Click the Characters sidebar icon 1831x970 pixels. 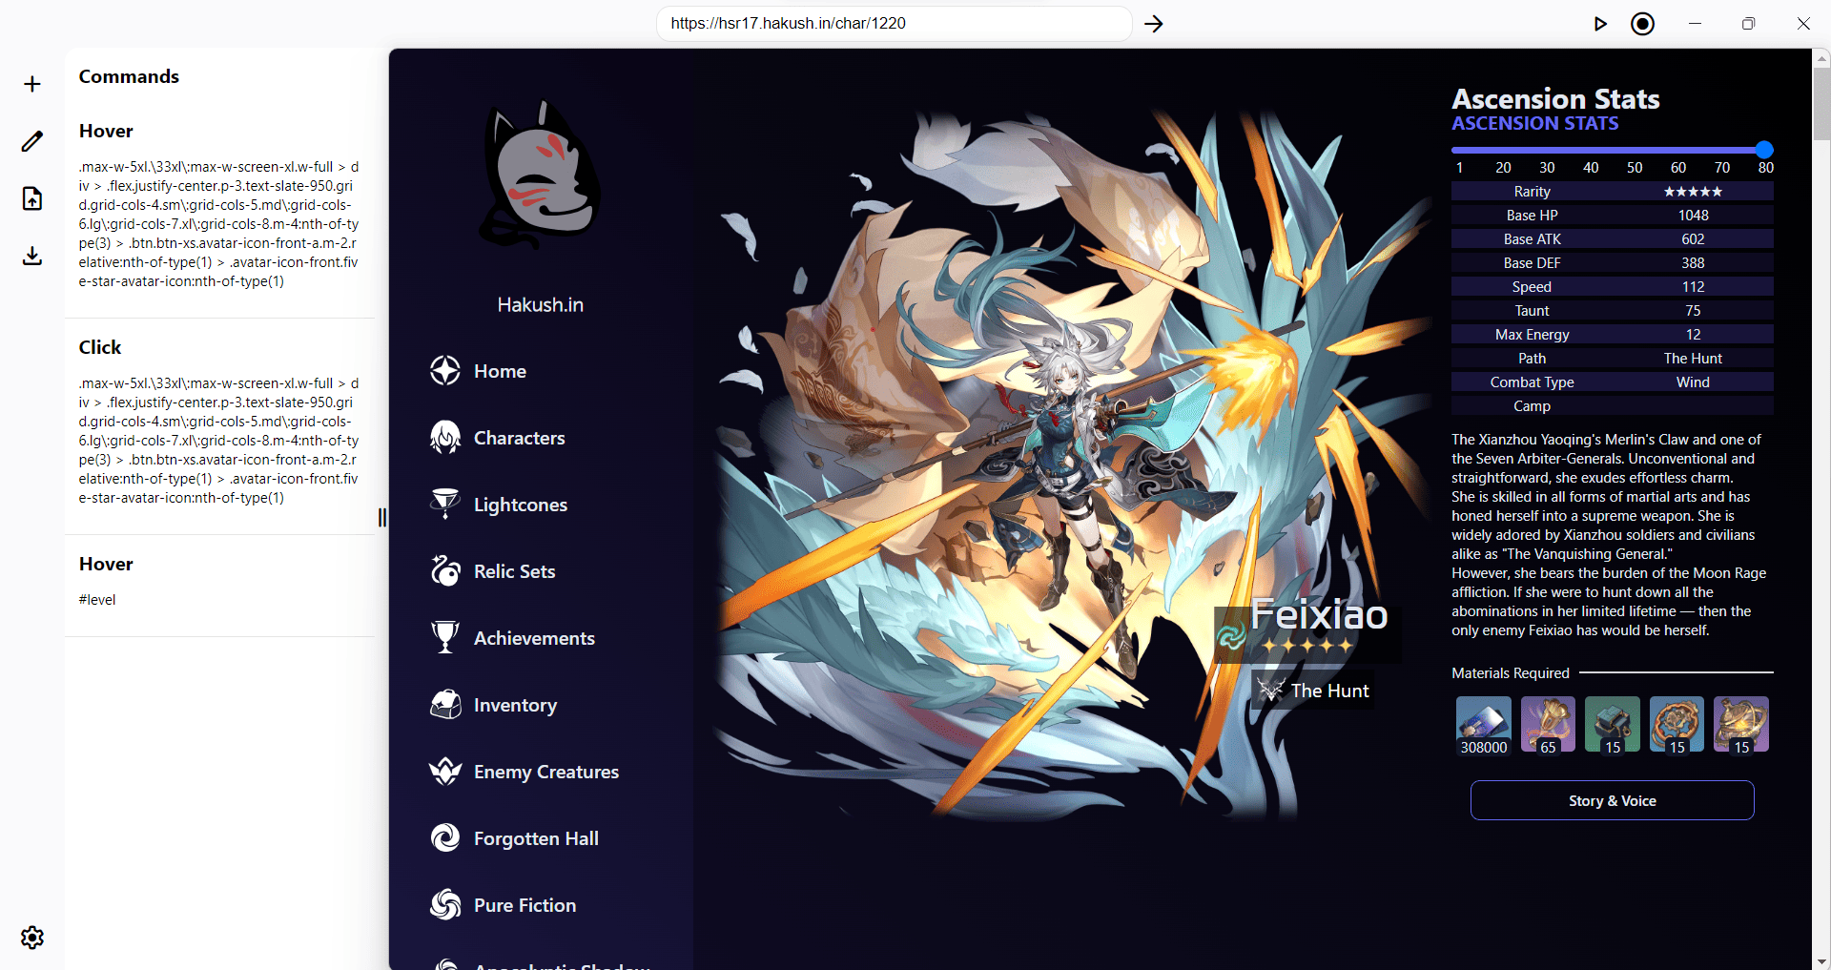(445, 438)
